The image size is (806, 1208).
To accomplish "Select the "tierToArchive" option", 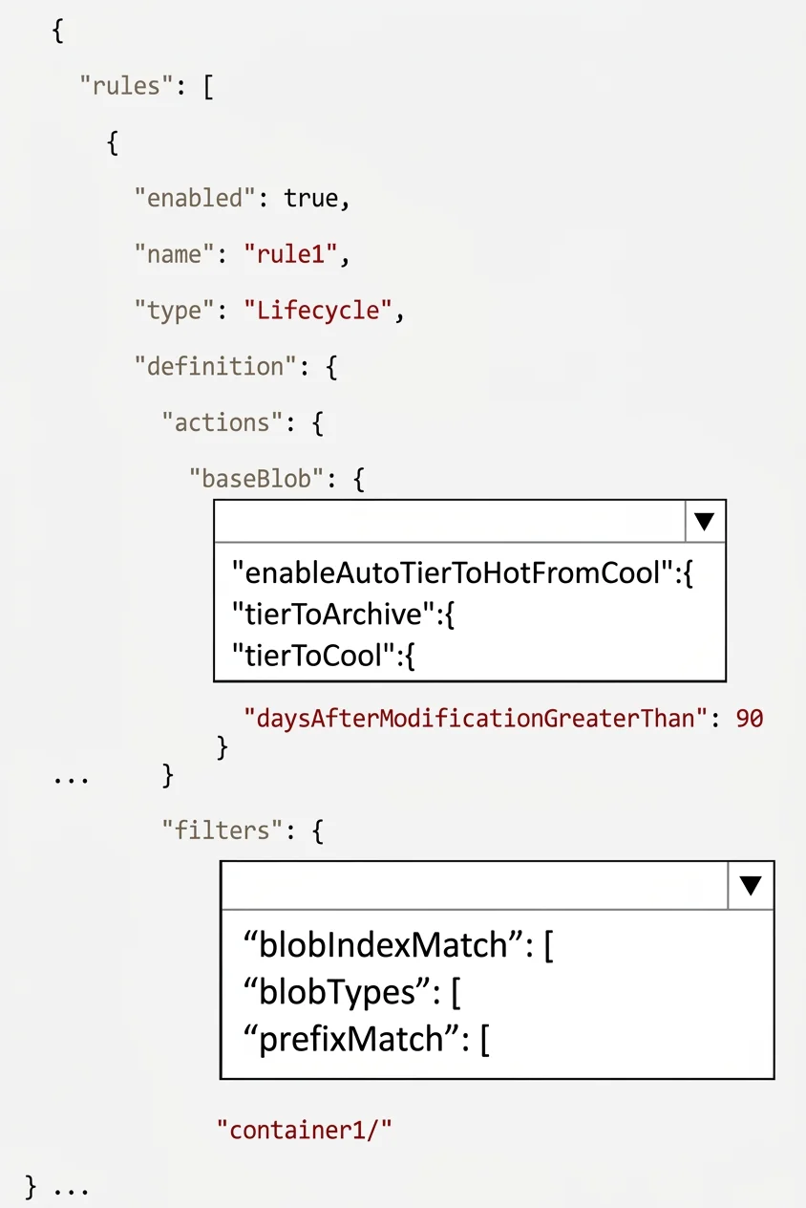I will (344, 615).
